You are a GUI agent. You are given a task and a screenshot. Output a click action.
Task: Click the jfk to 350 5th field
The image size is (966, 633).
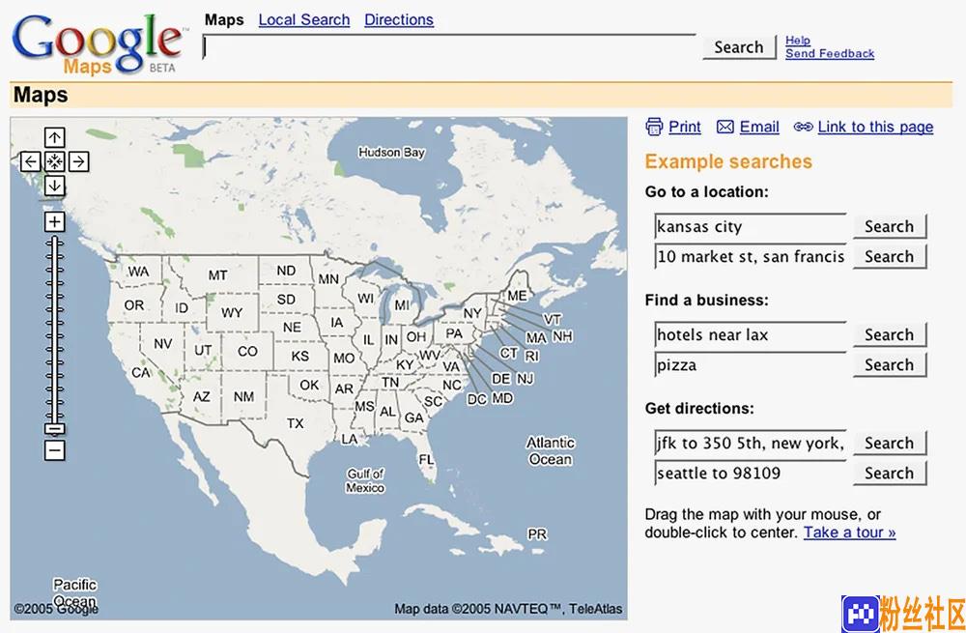(751, 443)
